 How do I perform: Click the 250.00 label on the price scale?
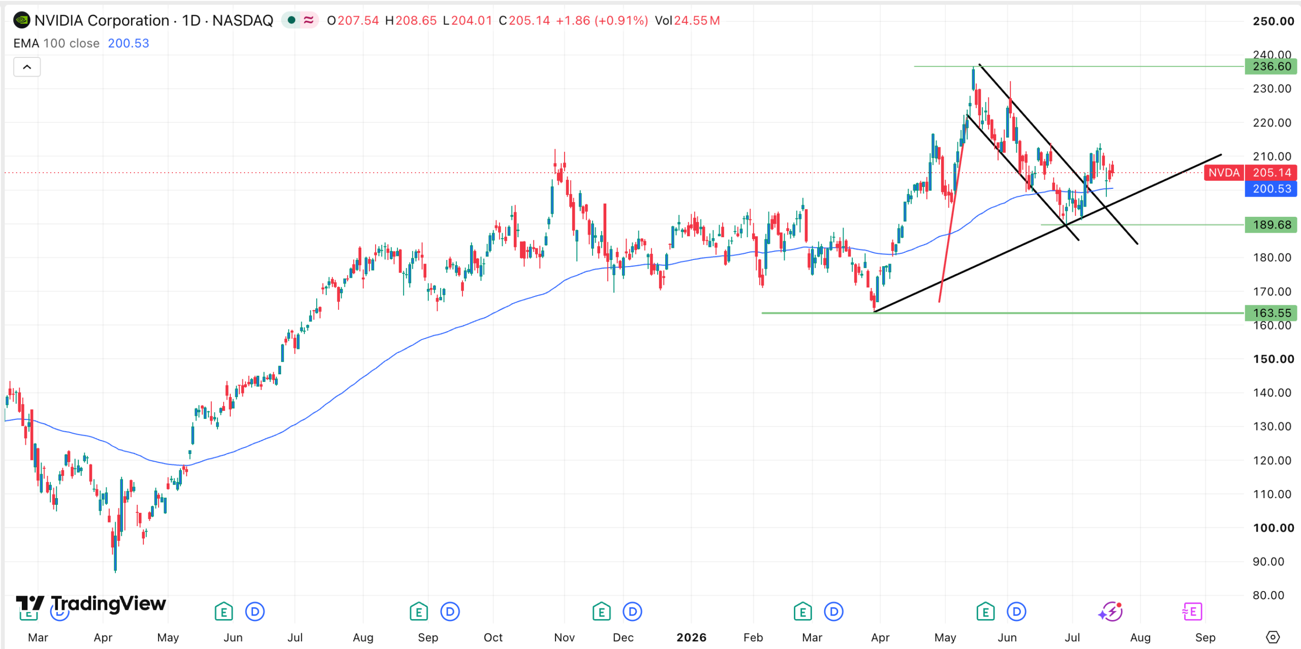[x=1273, y=21]
